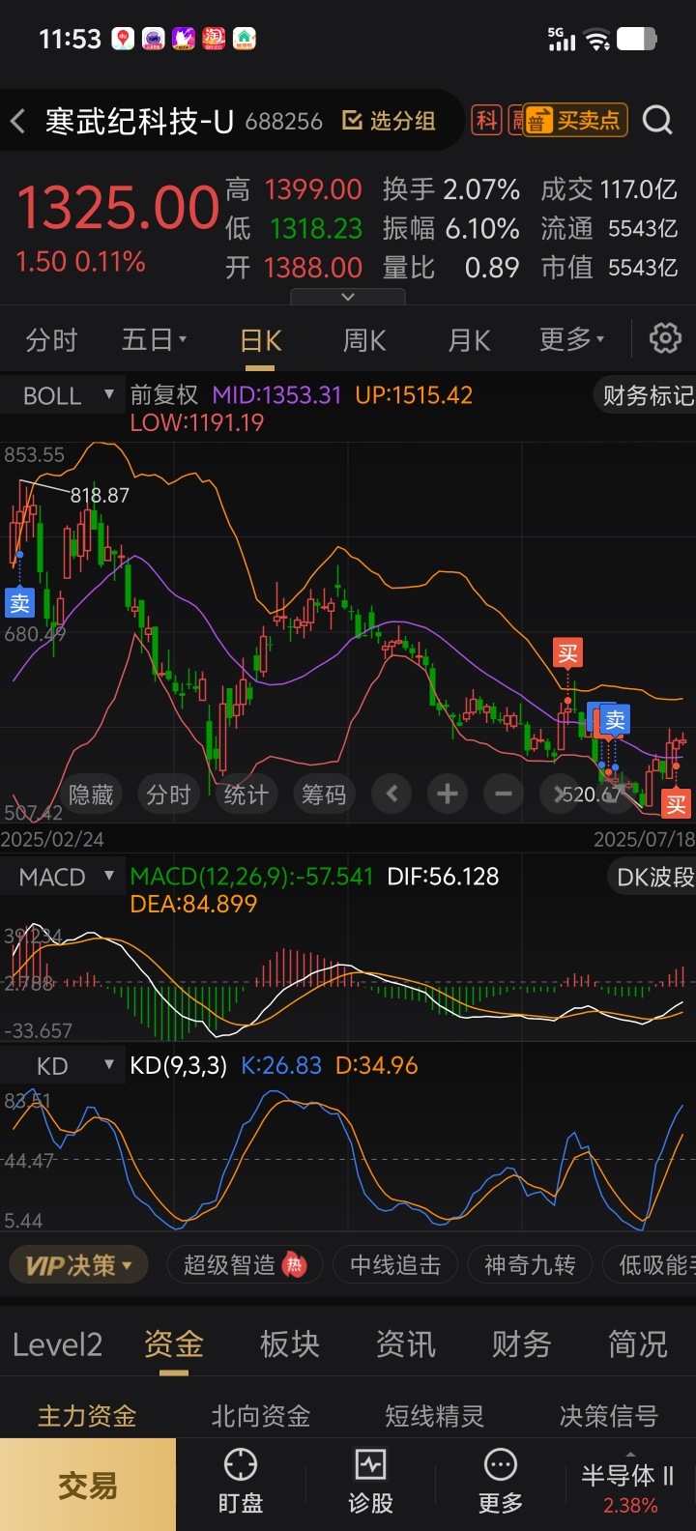Open the 更多 period dropdown
Viewport: 696px width, 1531px height.
pyautogui.click(x=572, y=340)
